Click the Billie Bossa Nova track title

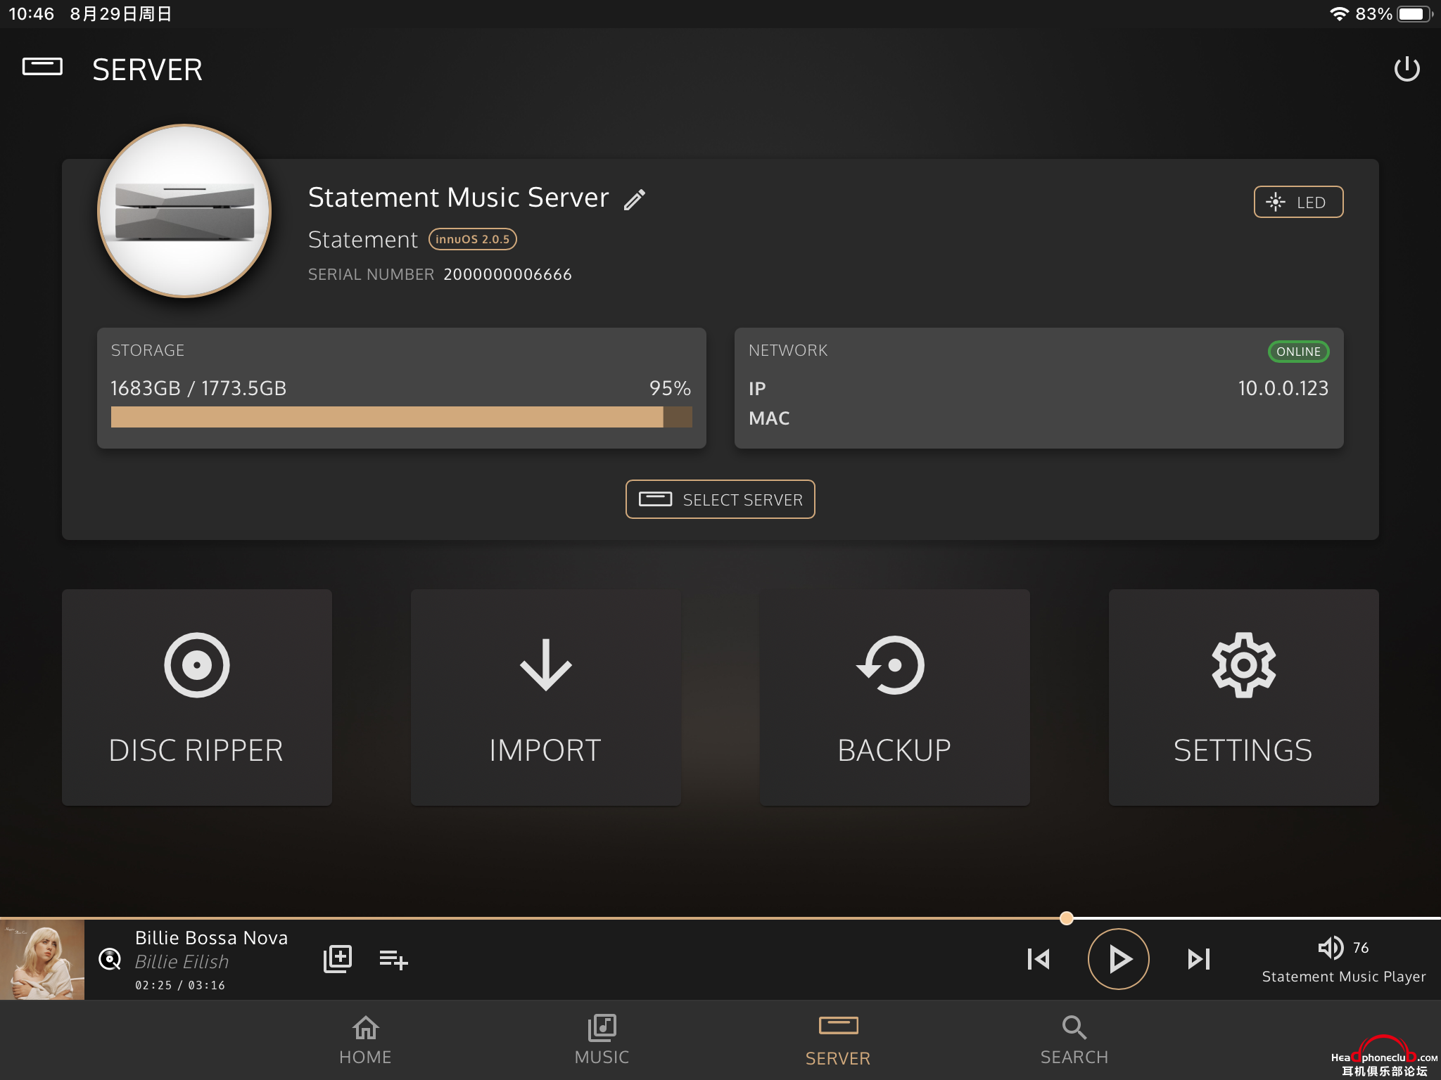211,938
